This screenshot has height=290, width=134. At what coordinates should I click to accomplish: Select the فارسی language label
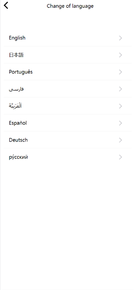[16, 89]
